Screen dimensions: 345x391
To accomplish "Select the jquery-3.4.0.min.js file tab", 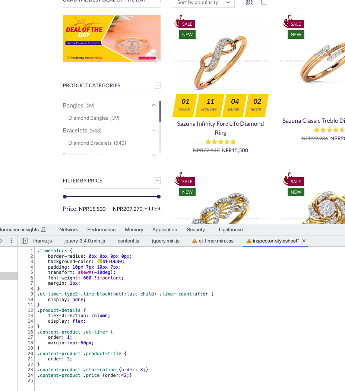I will 85,241.
